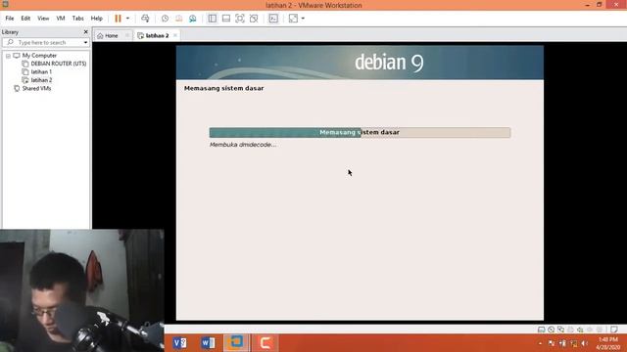
Task: Close the Home tab
Action: (x=127, y=35)
